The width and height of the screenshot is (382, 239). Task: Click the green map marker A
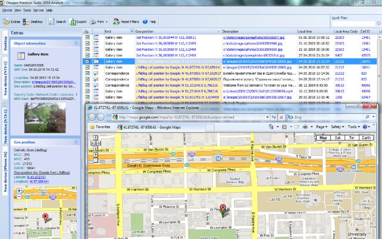pyautogui.click(x=223, y=211)
